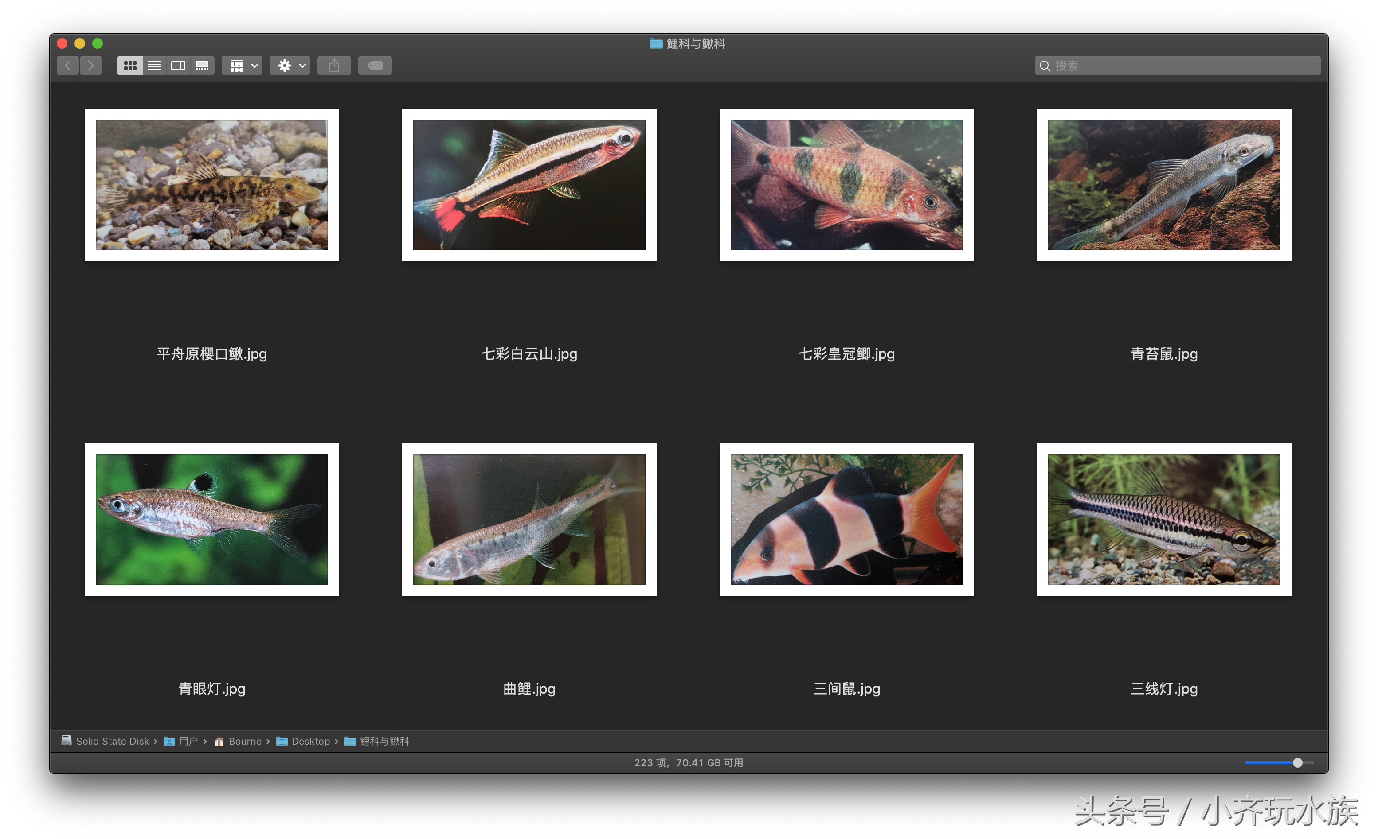Switch to icon view
The image size is (1378, 839).
[130, 66]
